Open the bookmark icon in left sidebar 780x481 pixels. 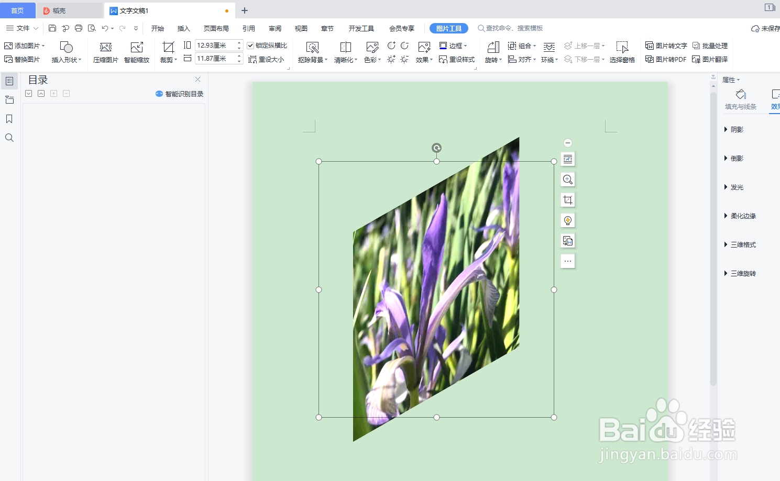9,119
